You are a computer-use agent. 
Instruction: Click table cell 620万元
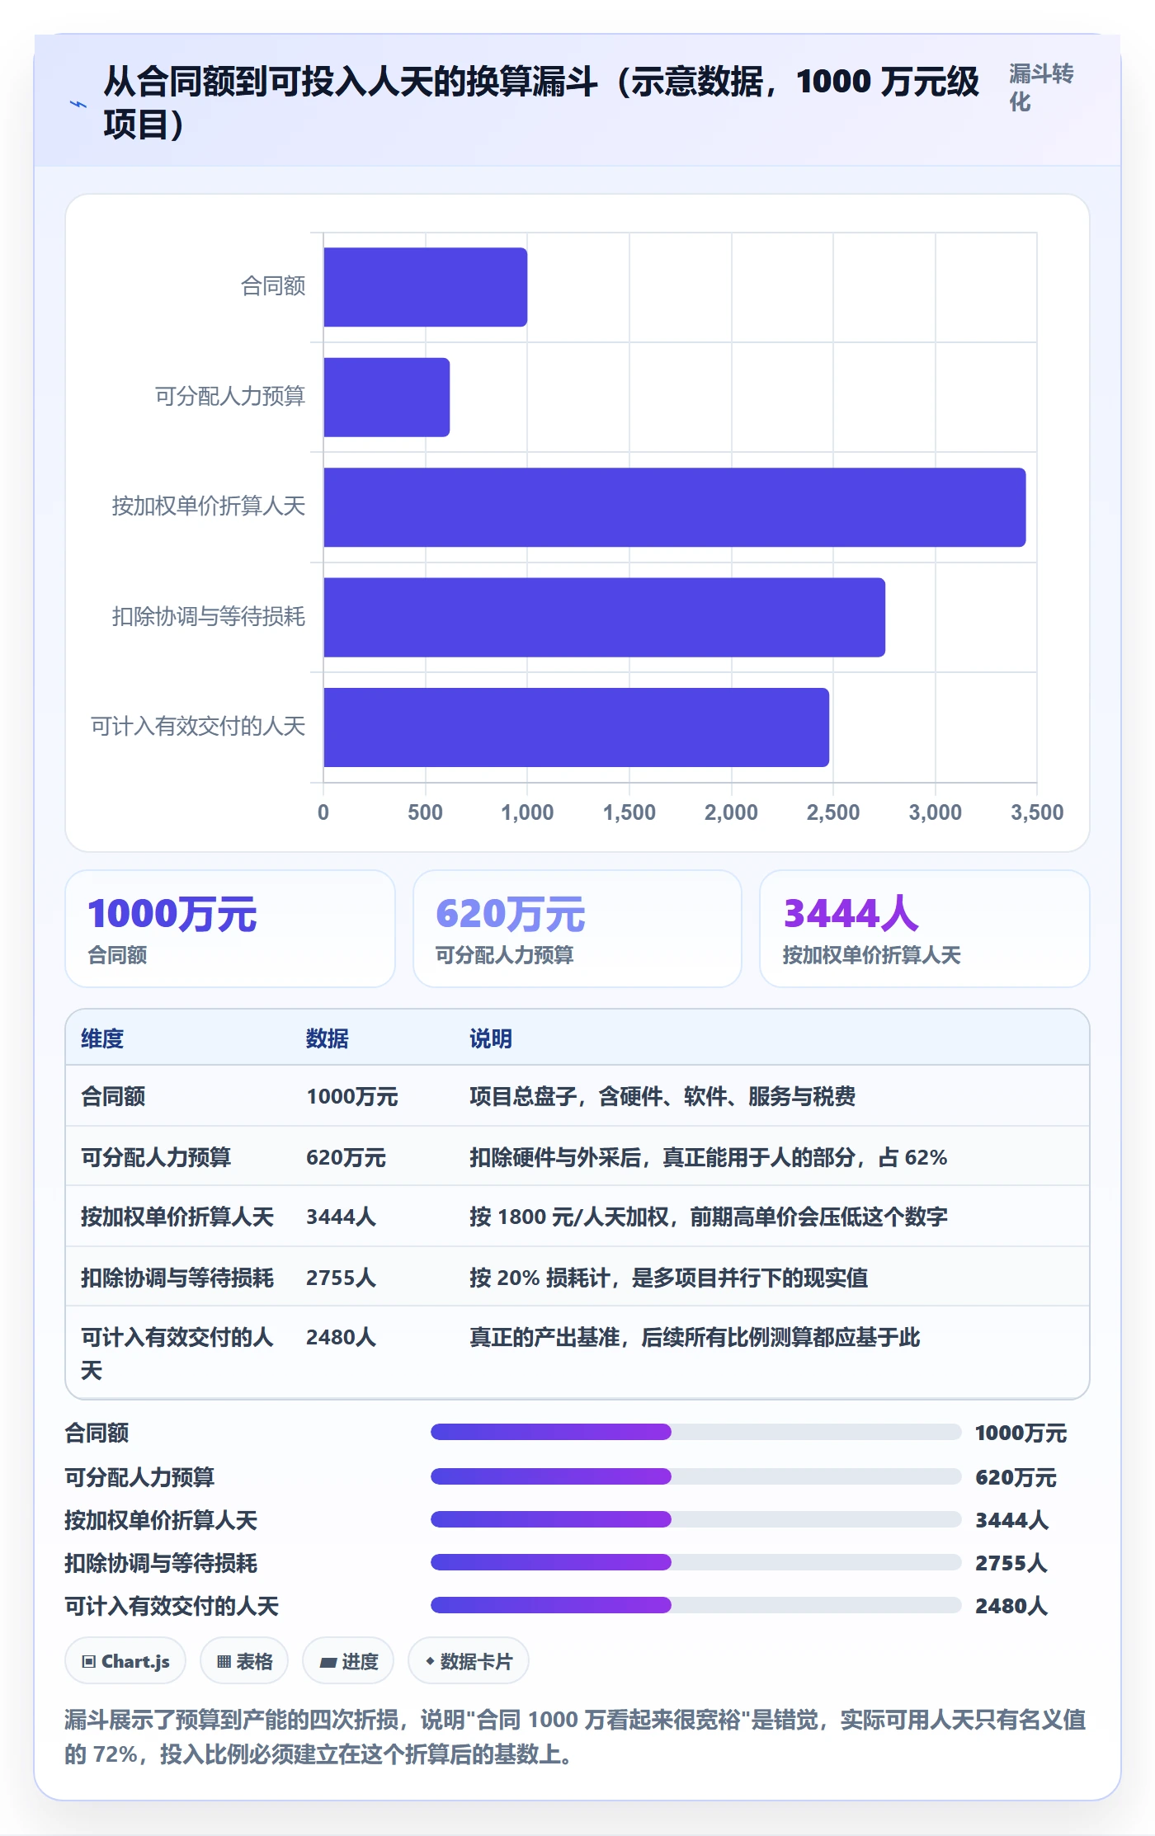tap(346, 1157)
